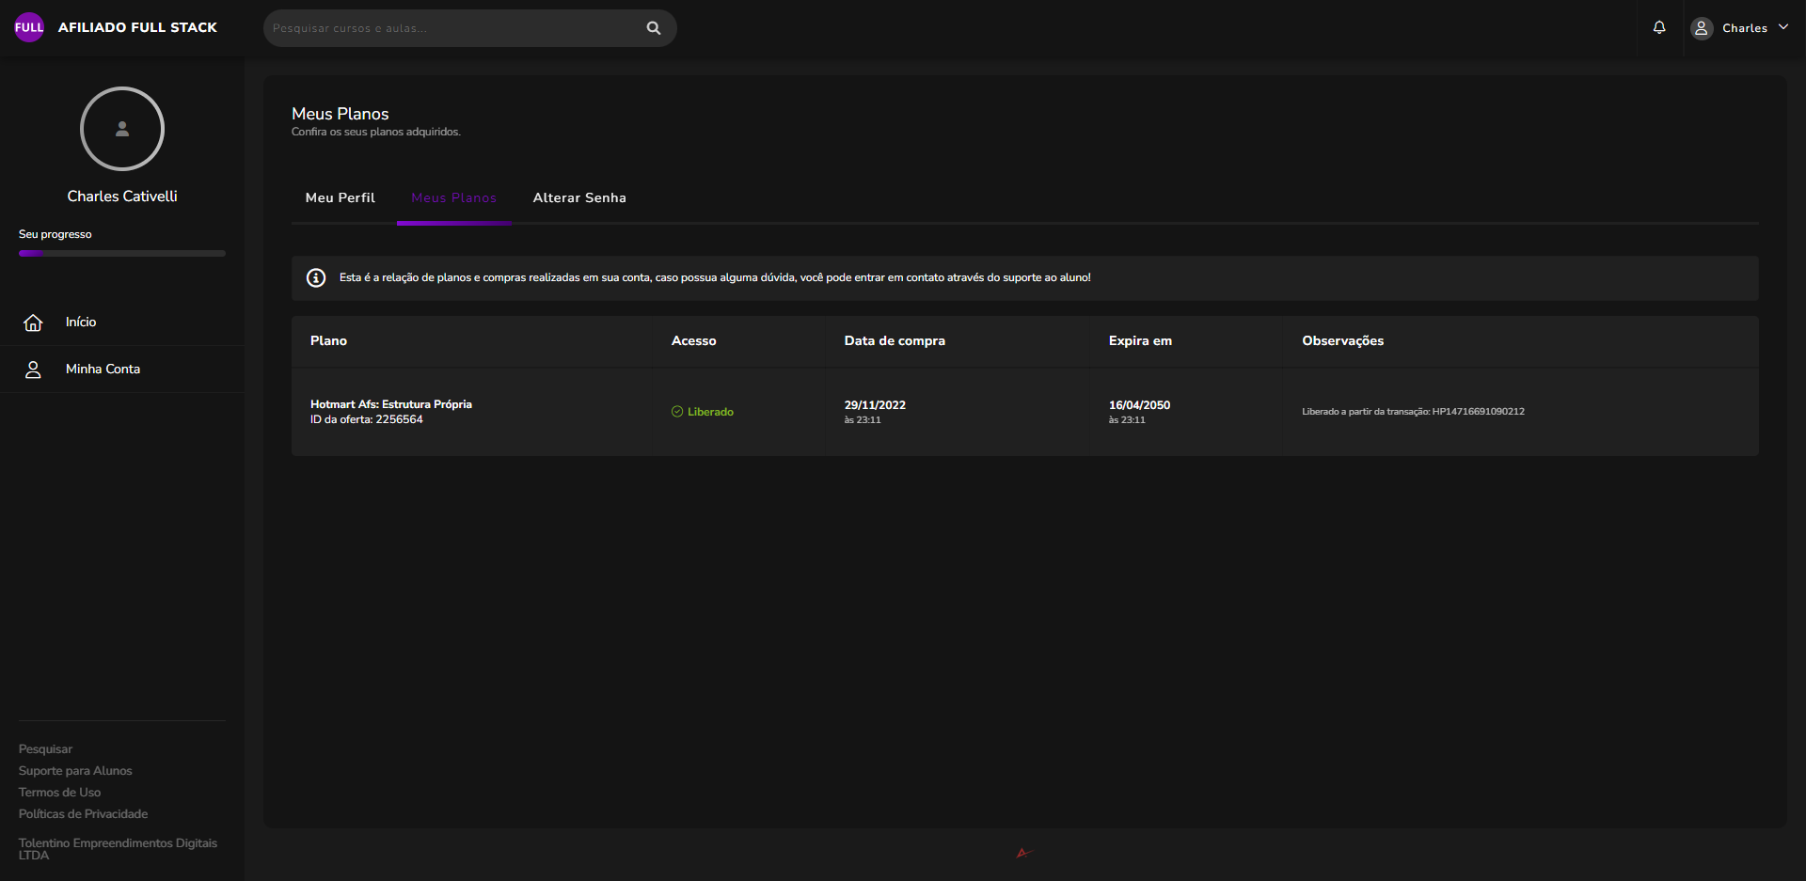Open the notifications bell
1806x881 pixels.
pos(1659,27)
